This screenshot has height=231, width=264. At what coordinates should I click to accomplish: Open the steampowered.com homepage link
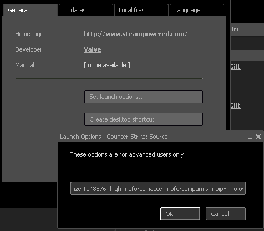pos(136,34)
